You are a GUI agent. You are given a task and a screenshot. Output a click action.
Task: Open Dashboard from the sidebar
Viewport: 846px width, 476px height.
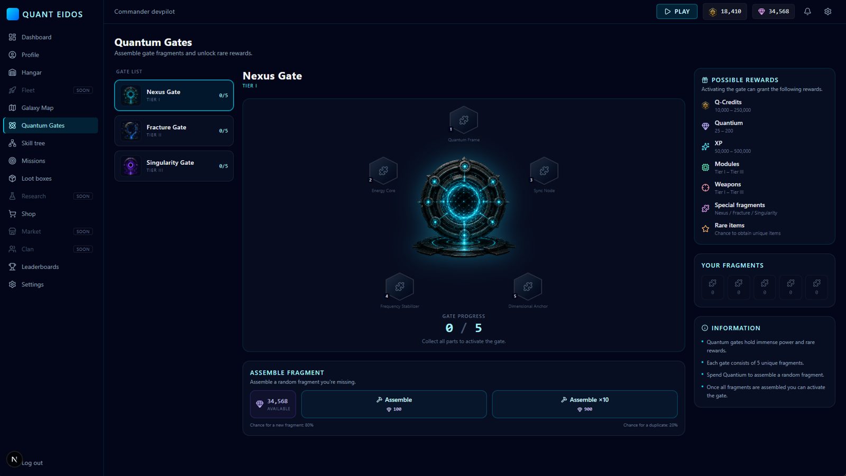tap(51, 38)
